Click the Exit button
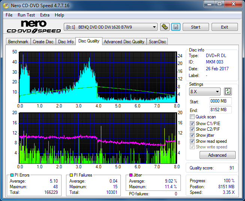Image resolution: width=245 pixels, height=201 pixels. [x=224, y=27]
